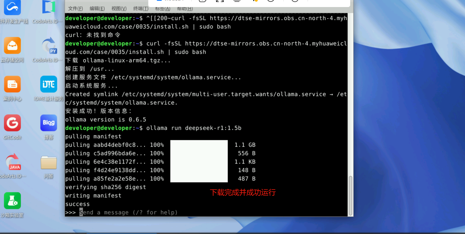Open the 标签(A) menu in the terminal
Screen dimensions: 465x234
tap(163, 8)
